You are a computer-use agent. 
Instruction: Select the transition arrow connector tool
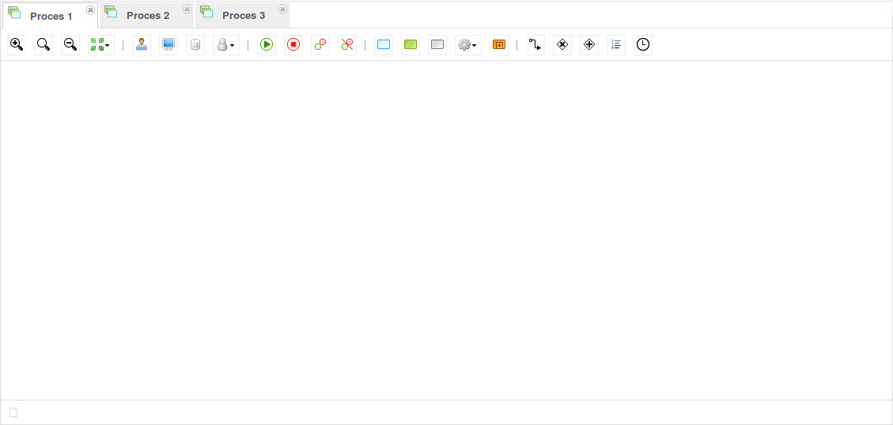(x=535, y=44)
